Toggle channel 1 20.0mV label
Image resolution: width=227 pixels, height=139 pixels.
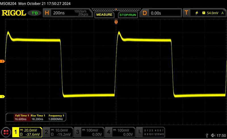(x=27, y=132)
